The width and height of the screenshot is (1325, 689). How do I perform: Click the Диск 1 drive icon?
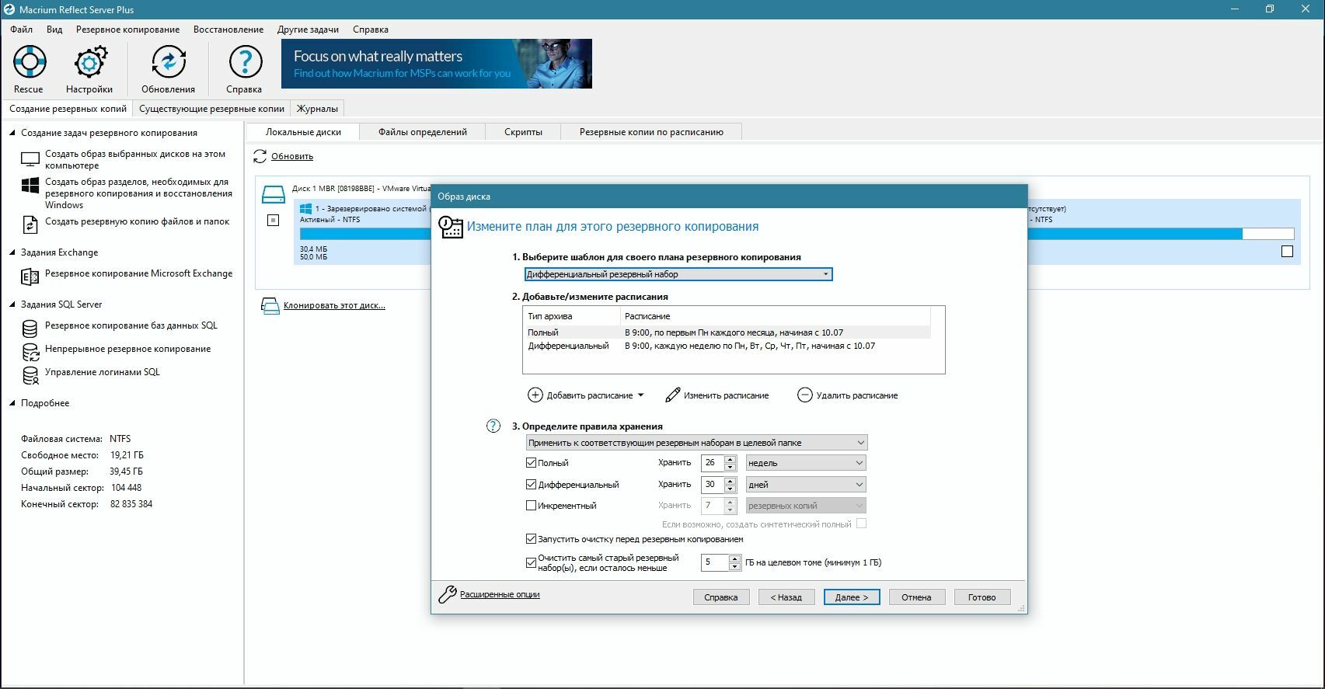[274, 194]
